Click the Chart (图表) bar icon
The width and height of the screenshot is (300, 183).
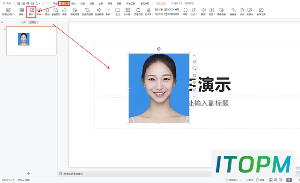[x=65, y=12]
